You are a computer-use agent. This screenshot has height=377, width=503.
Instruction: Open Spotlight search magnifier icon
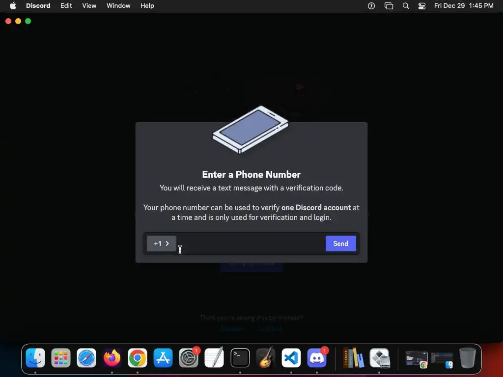pos(406,6)
